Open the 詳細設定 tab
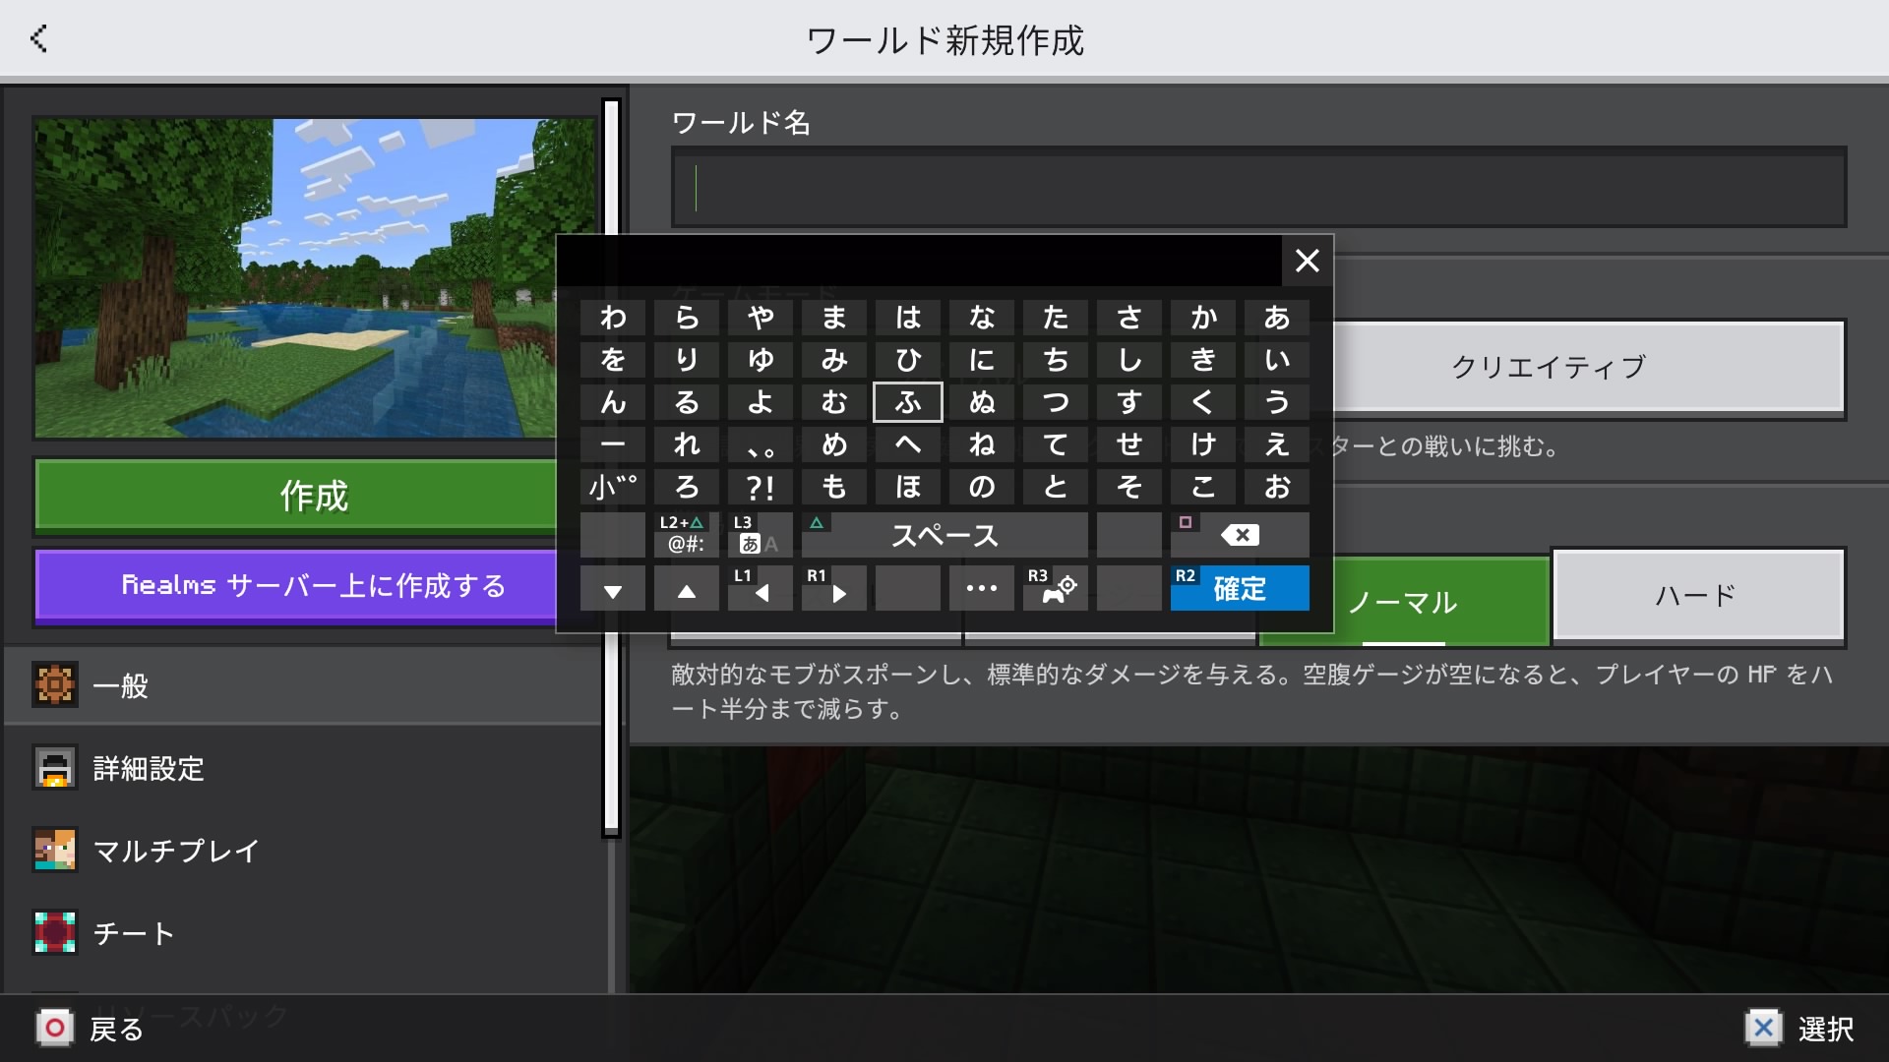This screenshot has height=1062, width=1889. pyautogui.click(x=303, y=768)
